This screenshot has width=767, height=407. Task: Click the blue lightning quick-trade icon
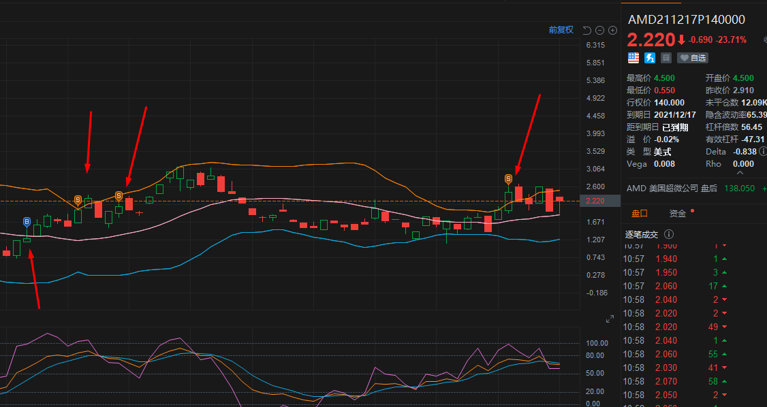click(x=650, y=58)
